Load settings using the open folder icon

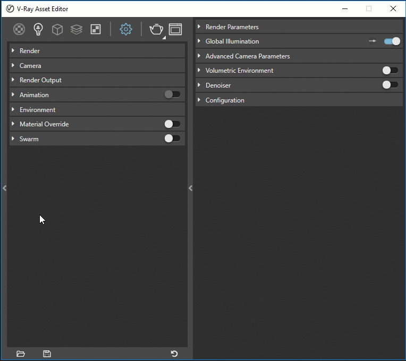click(x=21, y=354)
